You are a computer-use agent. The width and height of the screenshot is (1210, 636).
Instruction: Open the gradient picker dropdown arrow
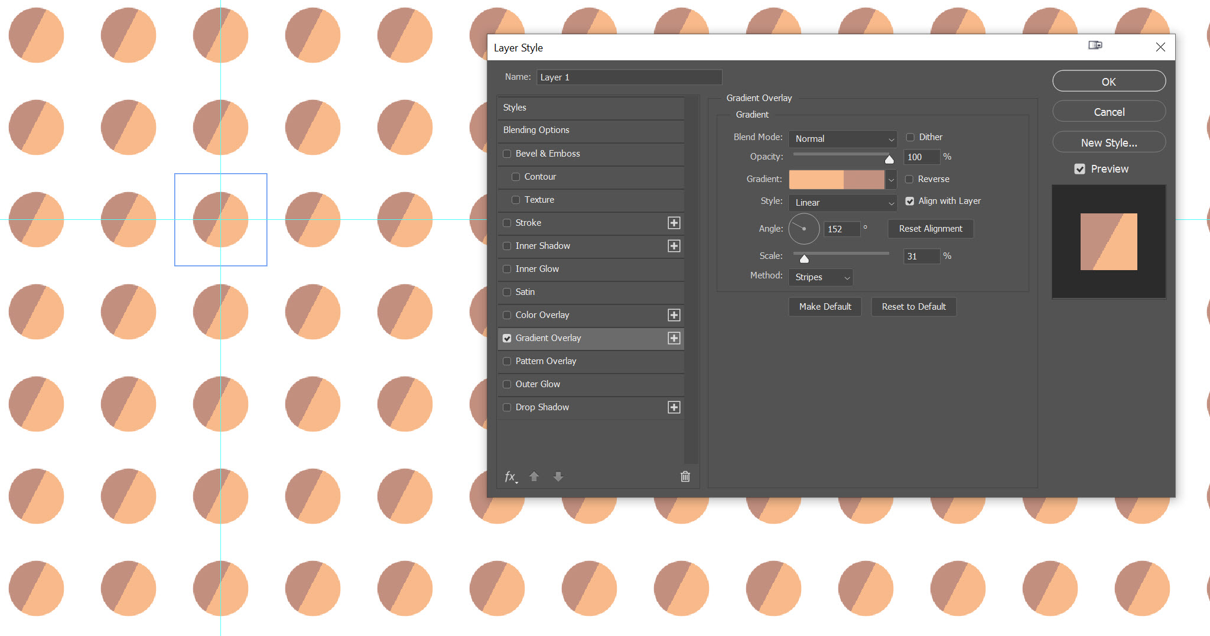tap(891, 179)
